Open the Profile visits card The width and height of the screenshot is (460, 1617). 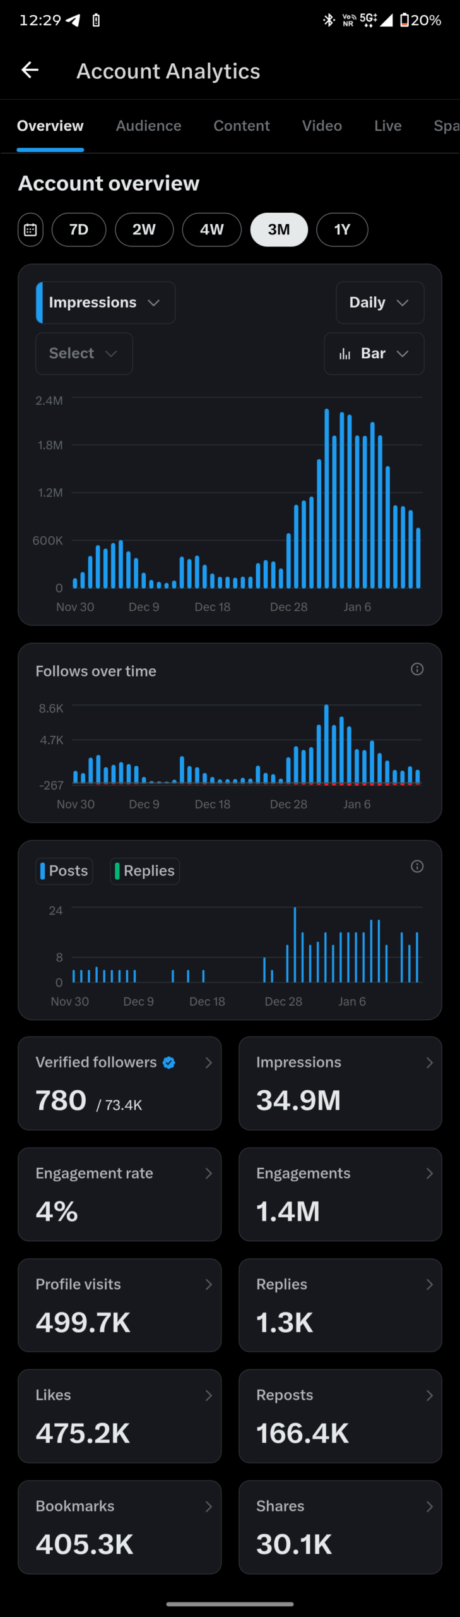[119, 1305]
